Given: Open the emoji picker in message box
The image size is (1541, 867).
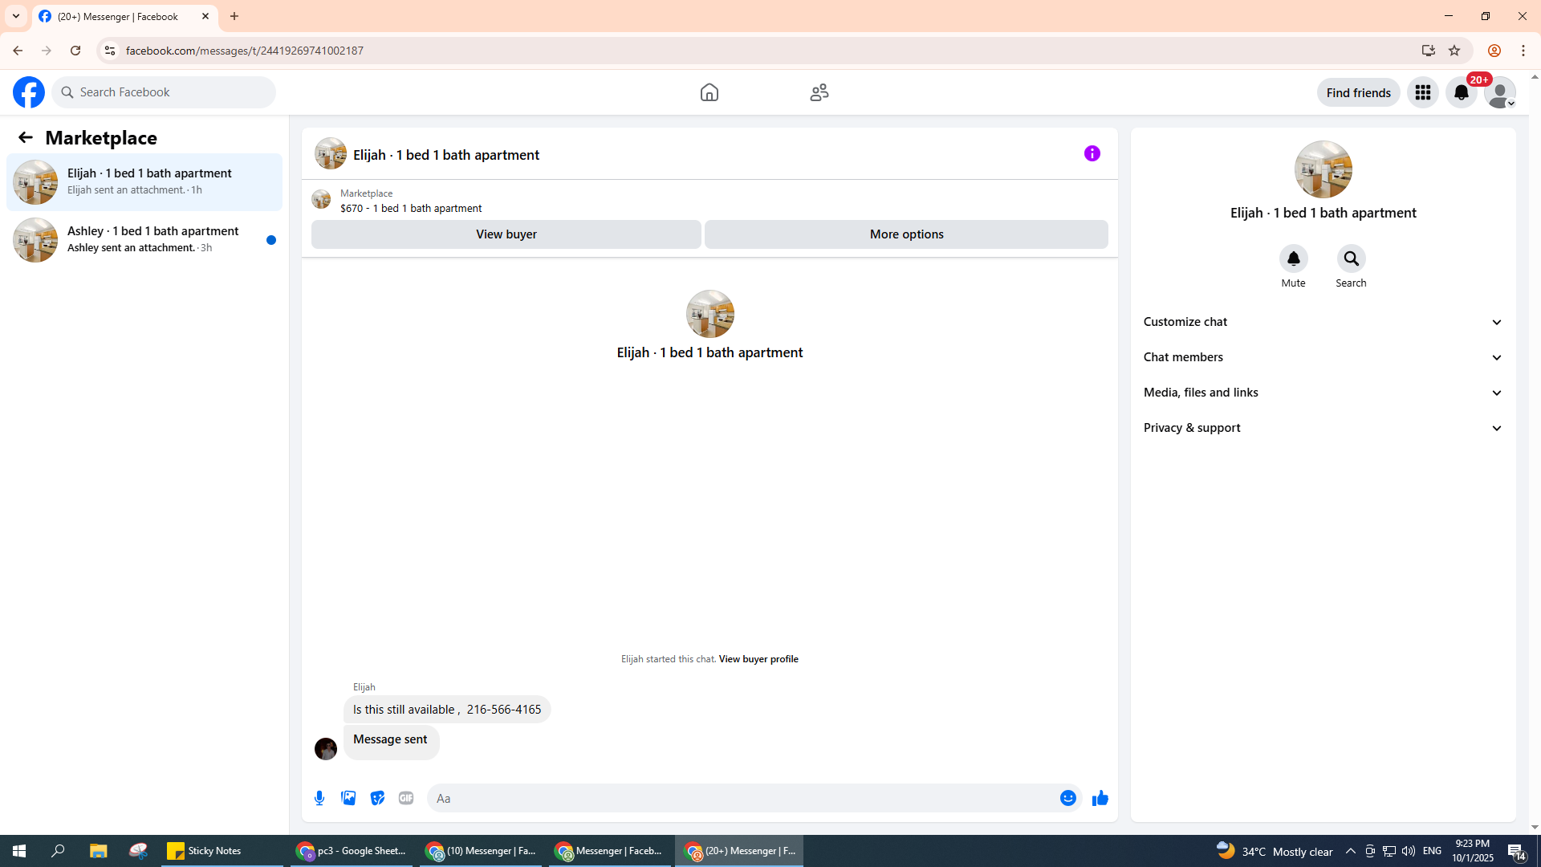Looking at the screenshot, I should tap(1067, 798).
